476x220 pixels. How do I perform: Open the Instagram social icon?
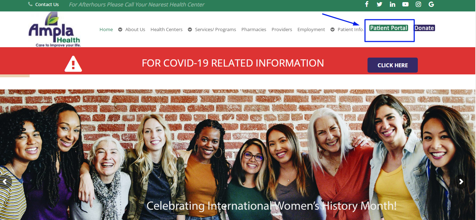(x=418, y=4)
